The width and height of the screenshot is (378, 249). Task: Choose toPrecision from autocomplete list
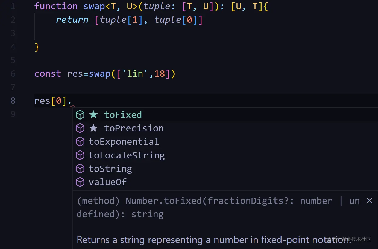pos(134,128)
